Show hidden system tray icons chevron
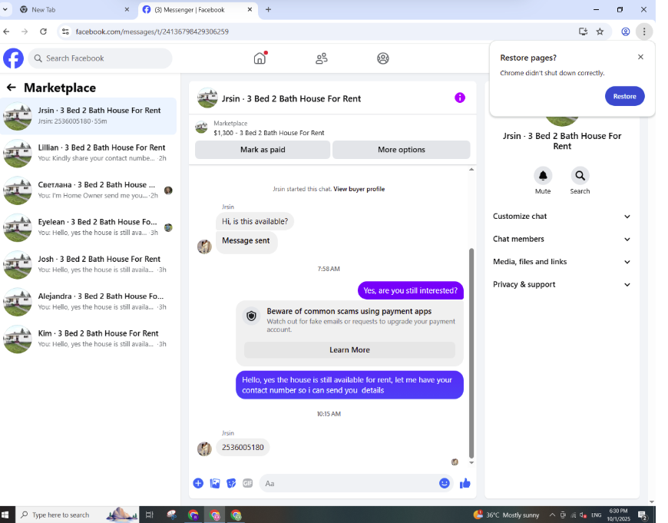Image resolution: width=668 pixels, height=523 pixels. [x=552, y=515]
